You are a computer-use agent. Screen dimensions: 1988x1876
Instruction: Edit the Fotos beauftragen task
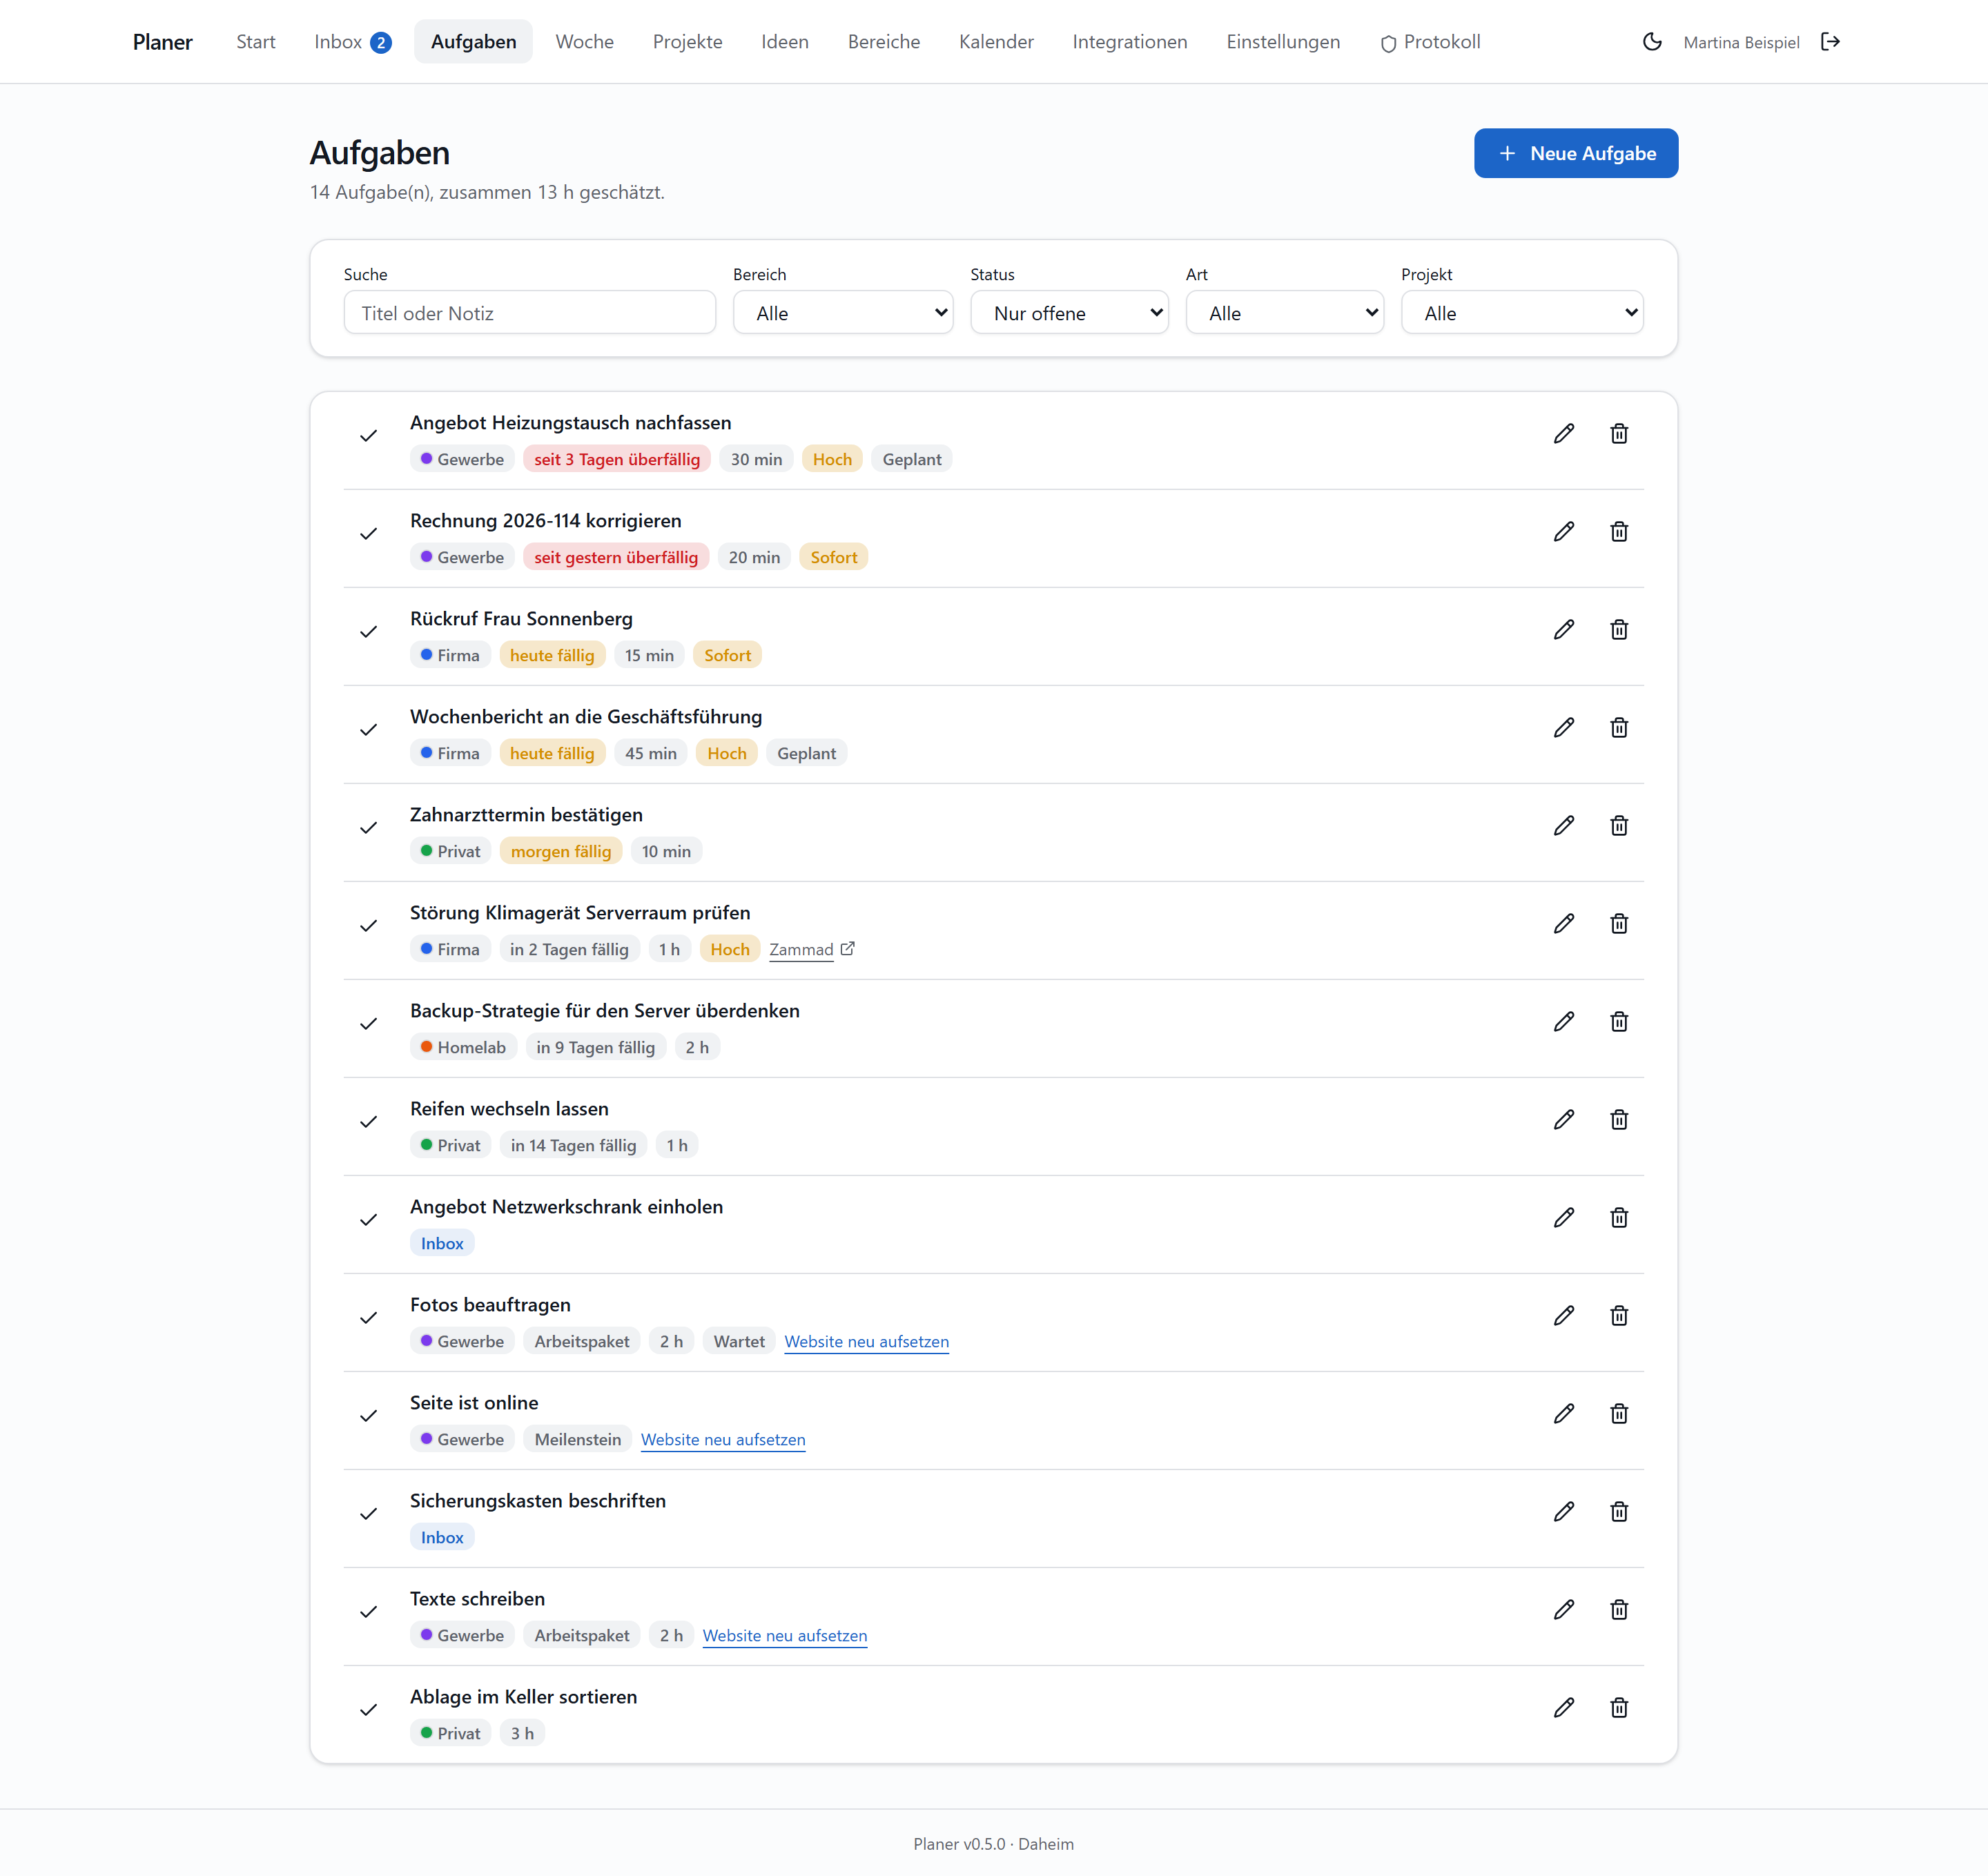1564,1316
